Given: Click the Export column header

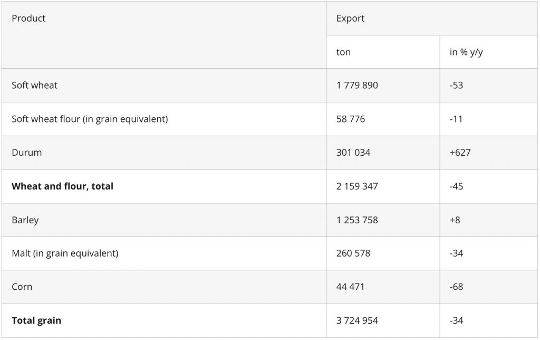Looking at the screenshot, I should click(x=350, y=18).
